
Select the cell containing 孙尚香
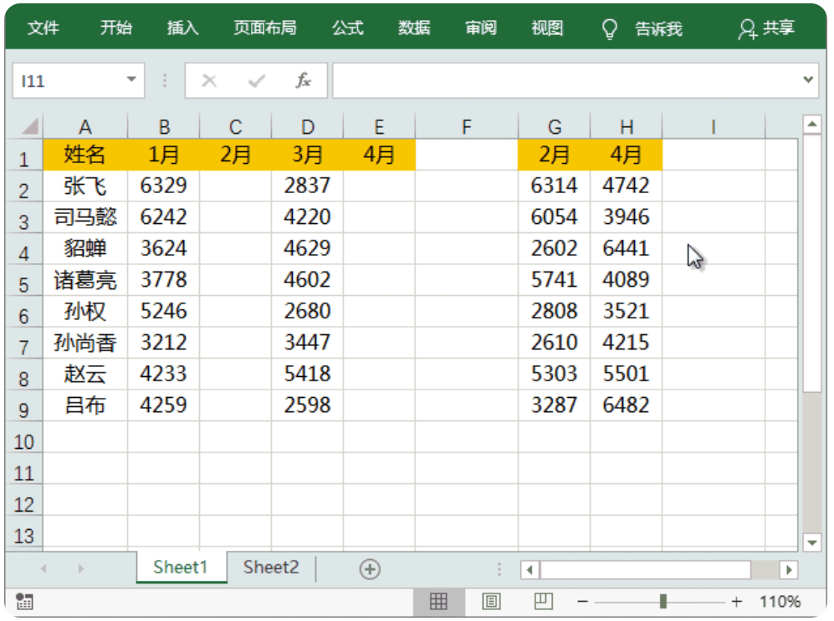click(85, 343)
